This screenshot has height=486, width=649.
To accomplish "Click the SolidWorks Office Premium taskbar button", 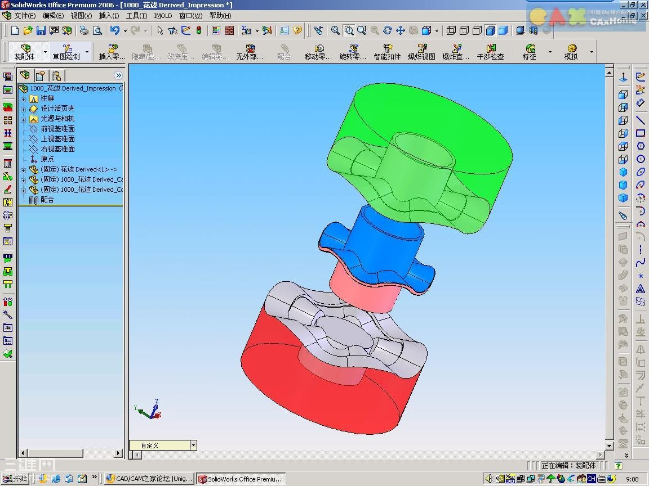I will [241, 479].
